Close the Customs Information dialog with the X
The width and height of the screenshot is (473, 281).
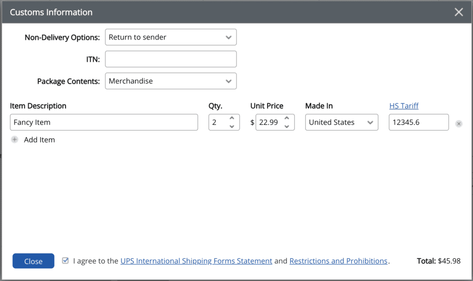point(459,12)
